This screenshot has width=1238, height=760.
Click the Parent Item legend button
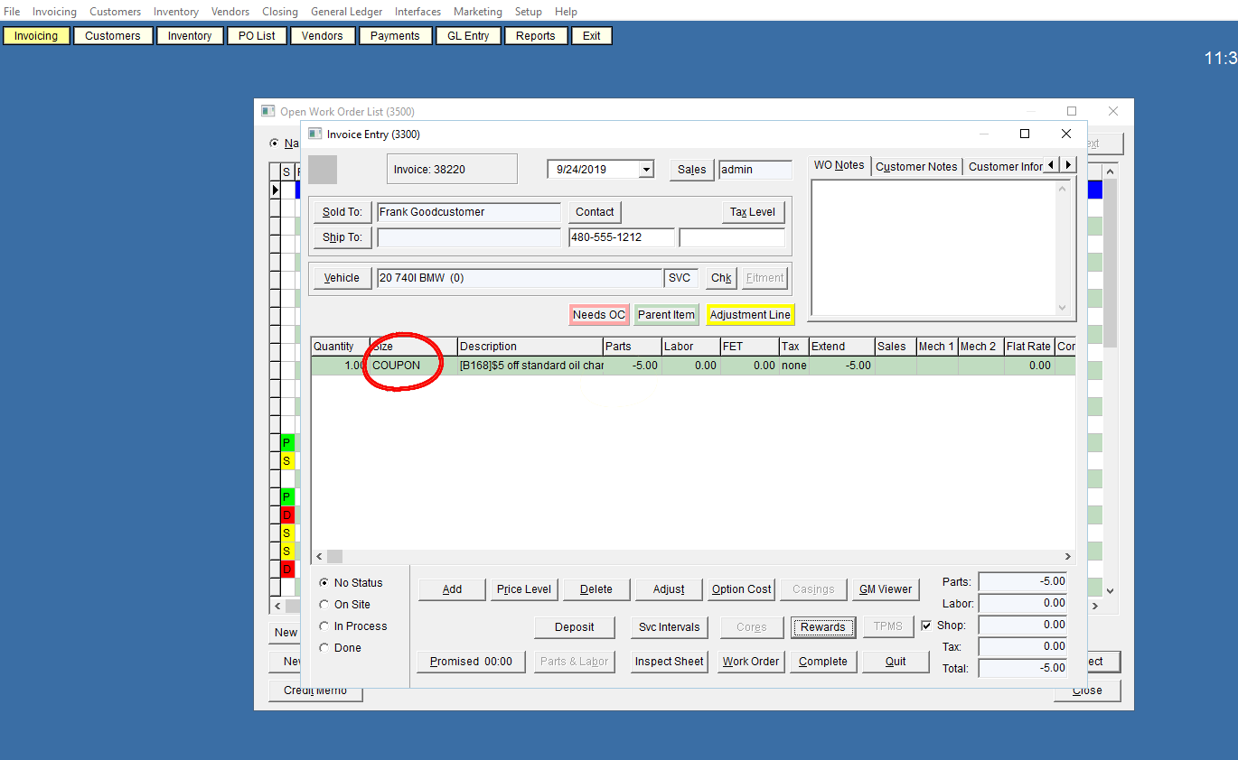[x=667, y=315]
